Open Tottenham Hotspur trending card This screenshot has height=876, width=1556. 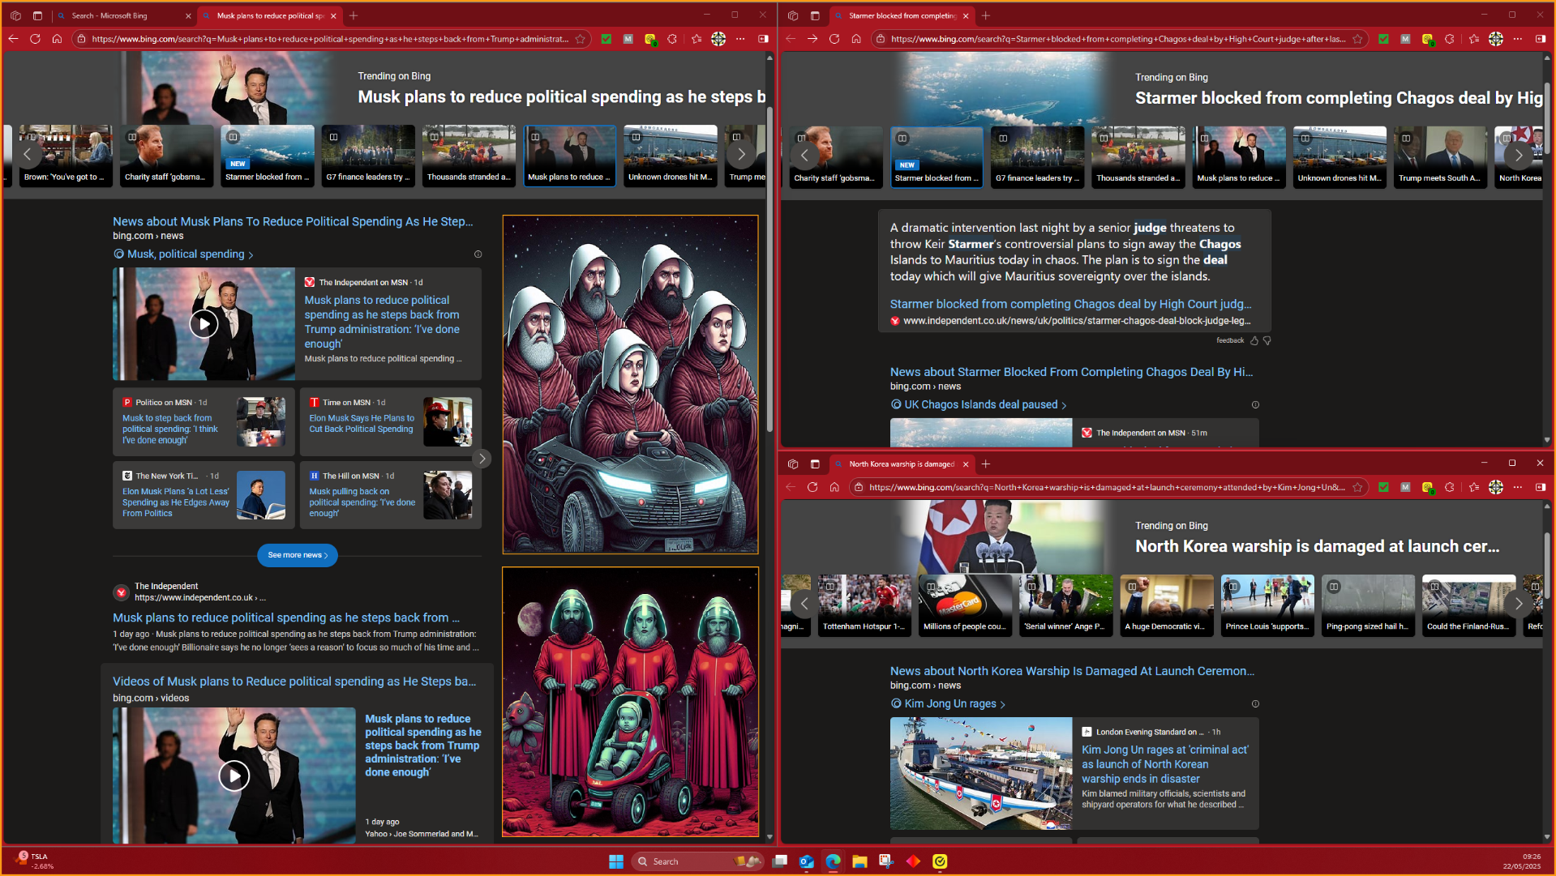864,605
